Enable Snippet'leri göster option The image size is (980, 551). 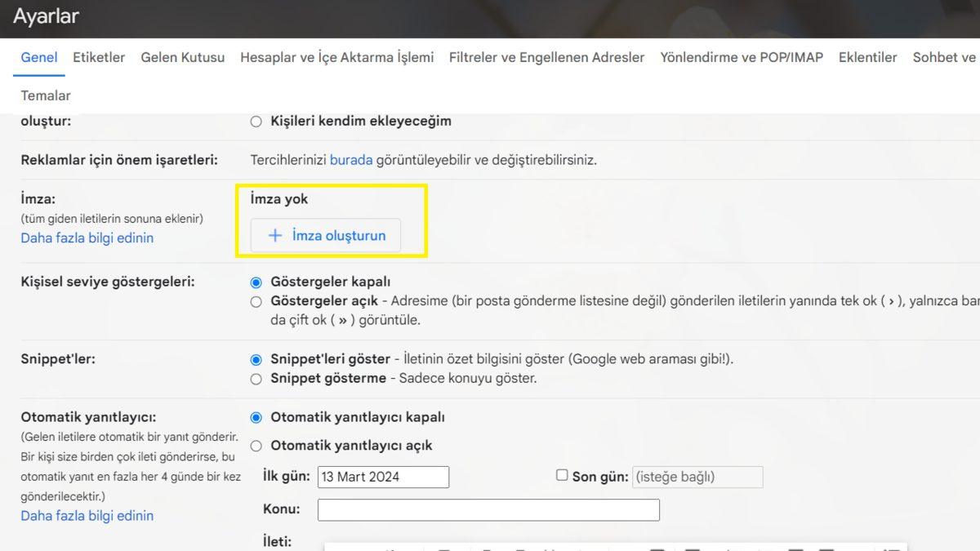pos(256,361)
